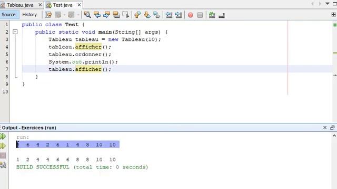Screen dimensions: 337x189
Task: Click the class name Test on line 1
Action: 72,25
